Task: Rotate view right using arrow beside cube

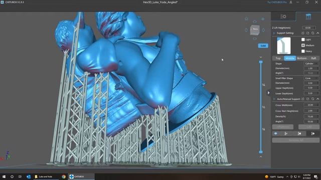Action: pos(263,30)
